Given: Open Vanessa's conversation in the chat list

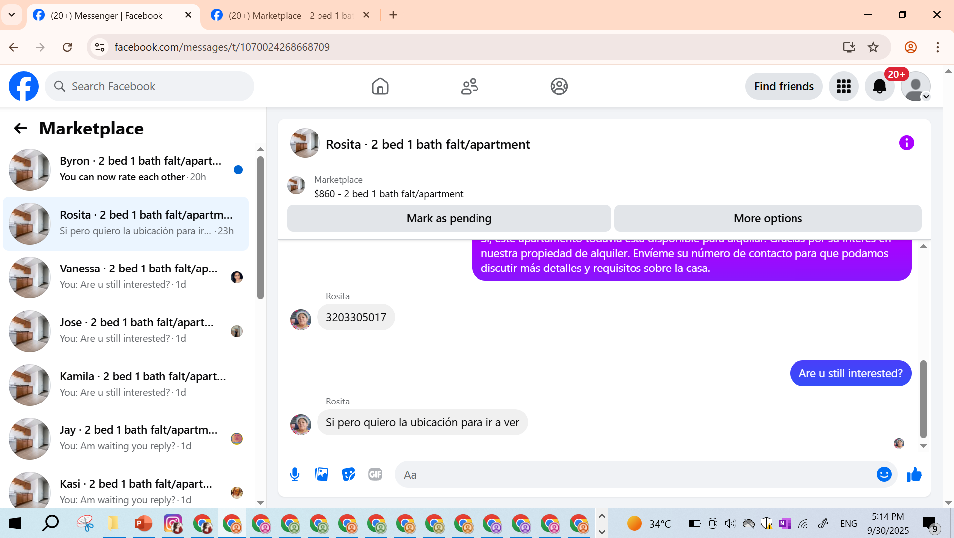Looking at the screenshot, I should (x=126, y=277).
